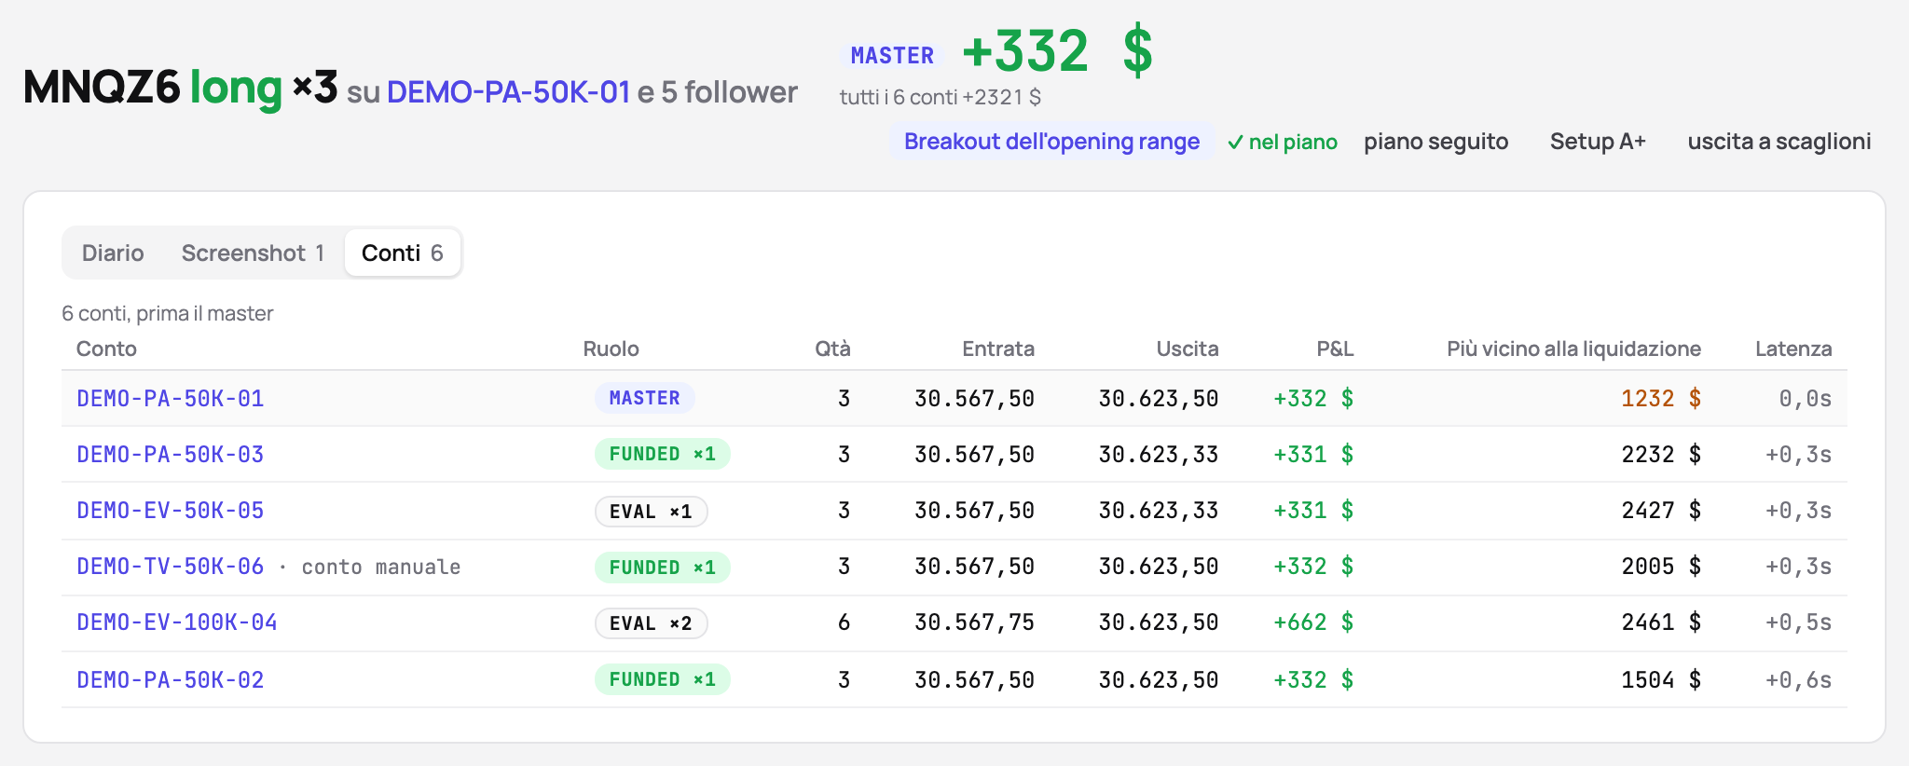
Task: Click 'Più vicino alla liquidazione' column header
Action: 1573,349
